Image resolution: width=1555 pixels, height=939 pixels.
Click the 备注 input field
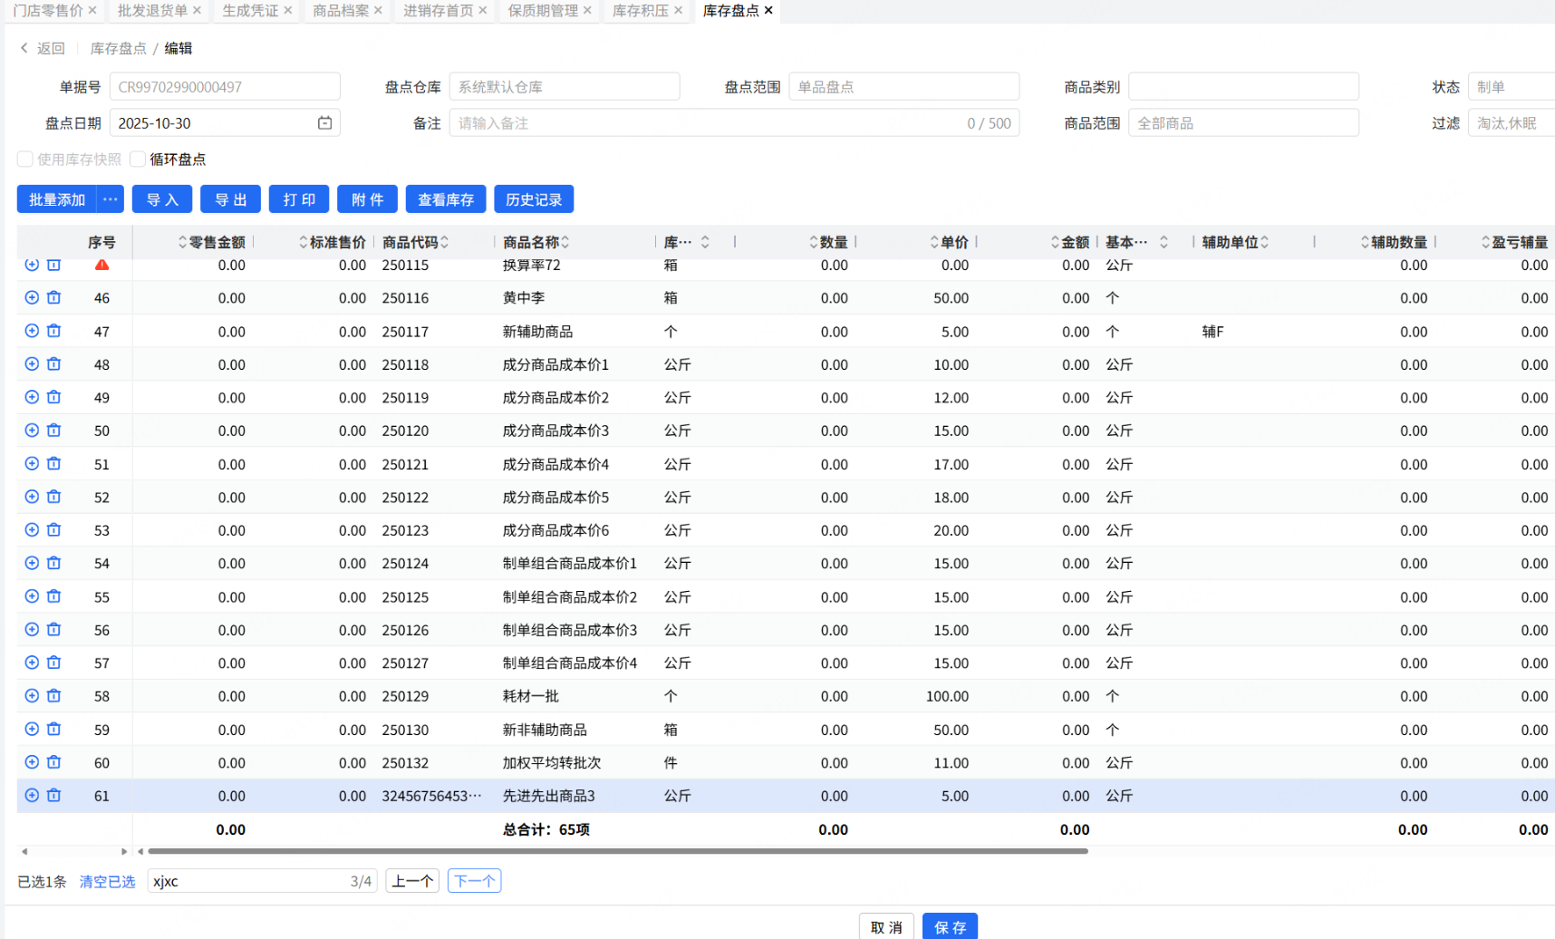tap(707, 123)
